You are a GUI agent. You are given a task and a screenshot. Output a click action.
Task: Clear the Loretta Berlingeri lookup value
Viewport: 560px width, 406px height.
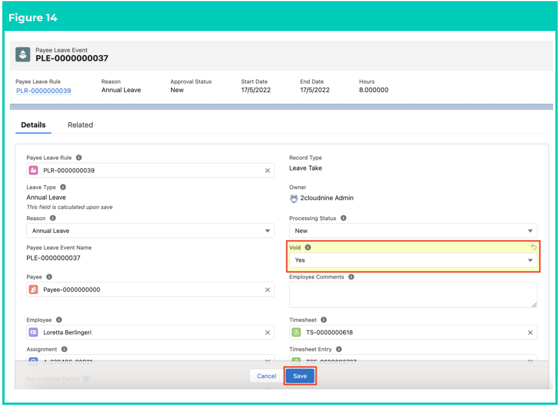(267, 333)
